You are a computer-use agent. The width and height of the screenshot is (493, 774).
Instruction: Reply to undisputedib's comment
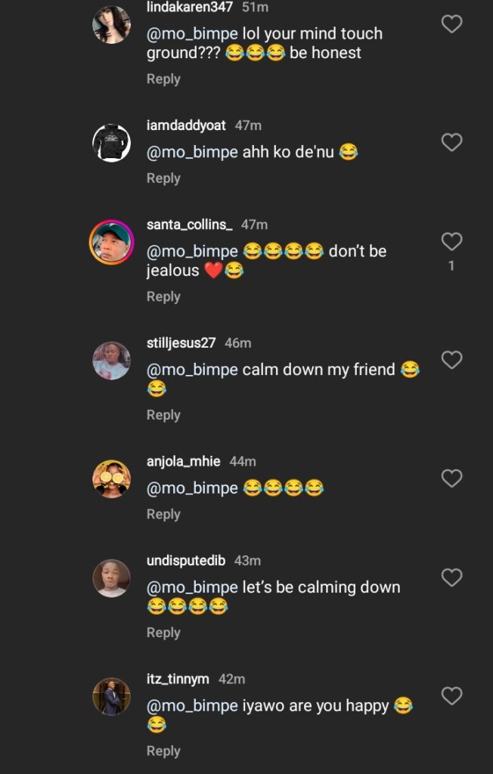tap(163, 633)
